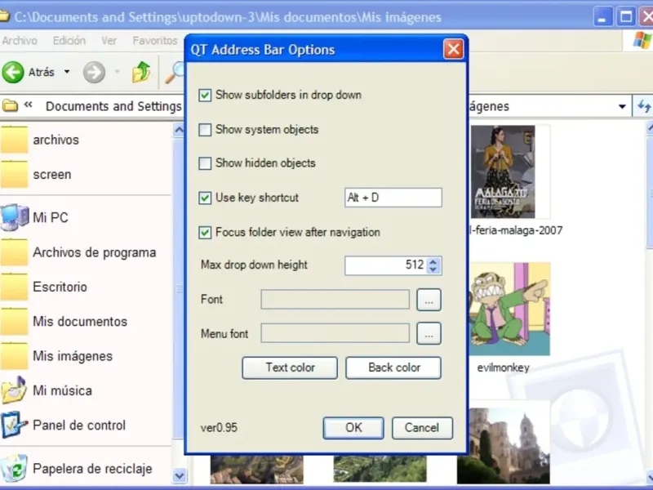
Task: Click the OK button
Action: [x=353, y=428]
